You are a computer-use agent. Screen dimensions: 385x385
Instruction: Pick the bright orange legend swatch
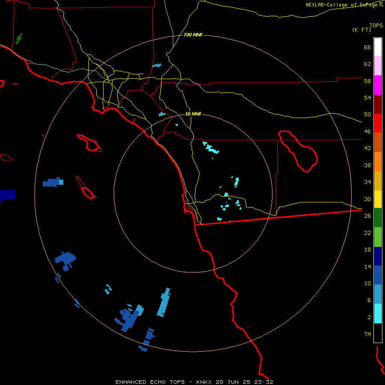pos(378,162)
